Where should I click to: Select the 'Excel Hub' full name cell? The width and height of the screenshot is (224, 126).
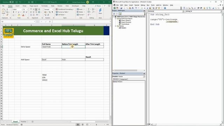(52, 47)
